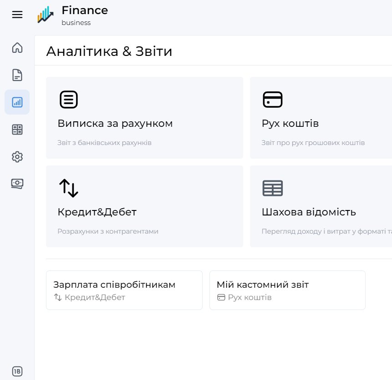
Task: Click the cash money sidebar icon
Action: click(17, 183)
